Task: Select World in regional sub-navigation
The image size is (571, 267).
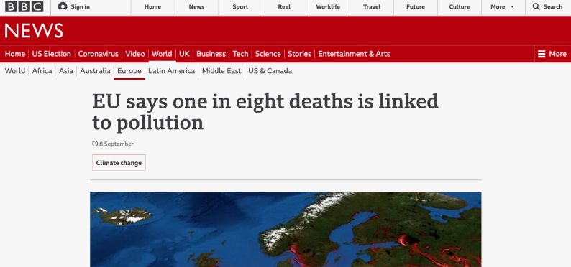Action: [15, 71]
